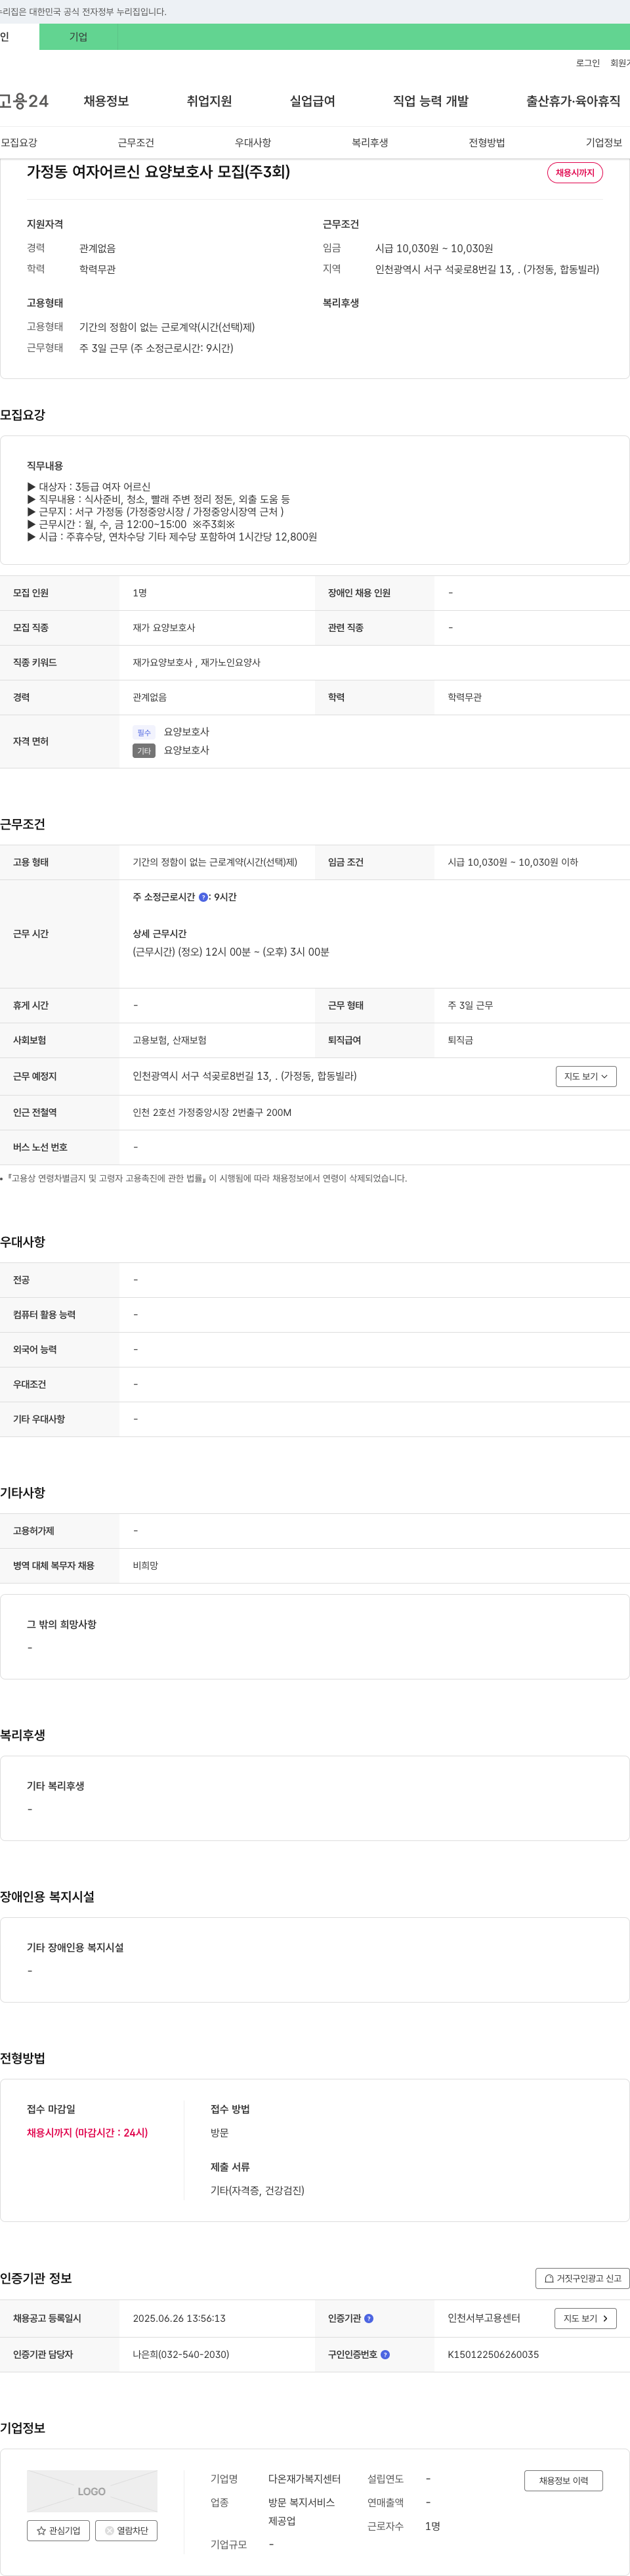
Task: Select 방문 복지서비스 제공업 industry text
Action: [301, 2511]
